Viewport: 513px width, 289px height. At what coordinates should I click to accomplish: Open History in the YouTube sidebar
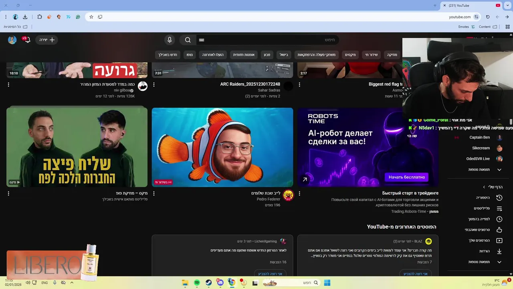pos(489,197)
